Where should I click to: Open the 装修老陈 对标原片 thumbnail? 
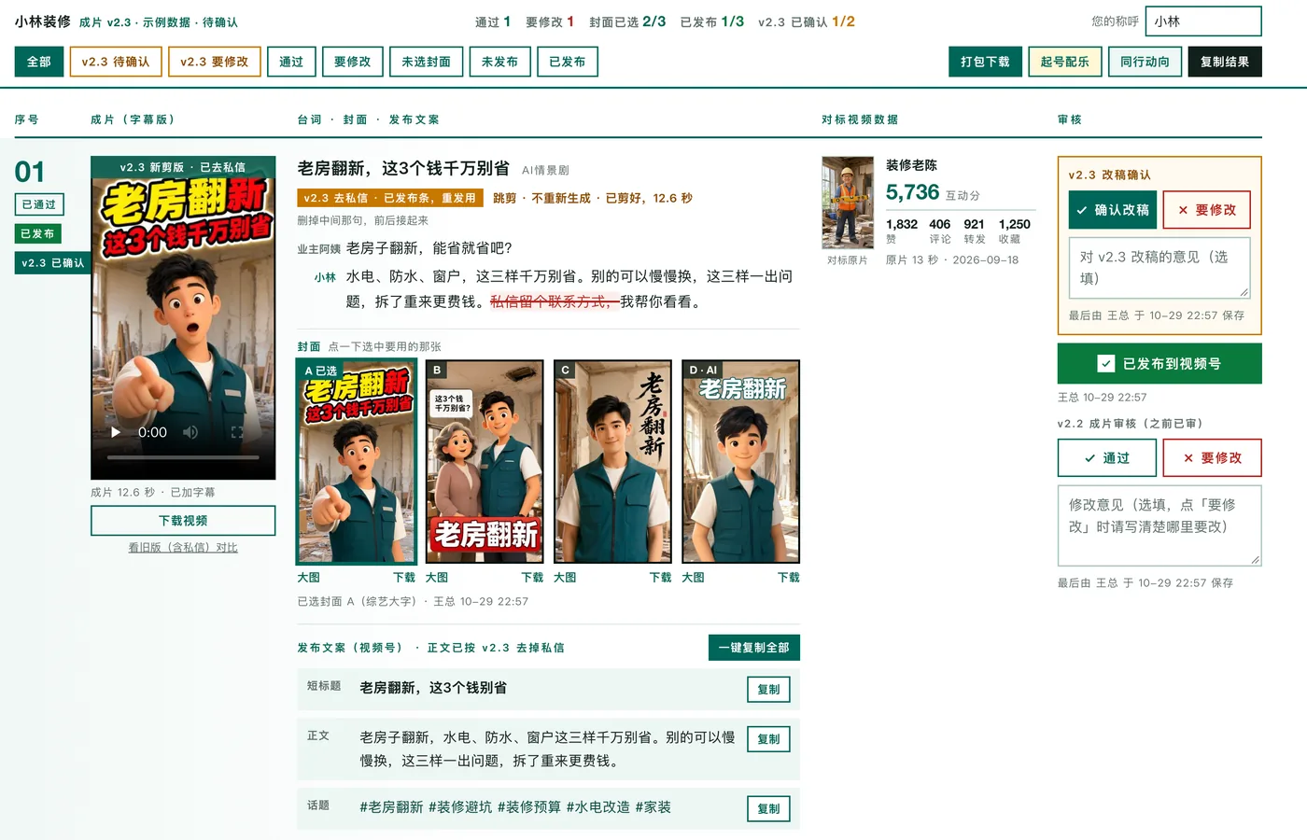point(848,202)
